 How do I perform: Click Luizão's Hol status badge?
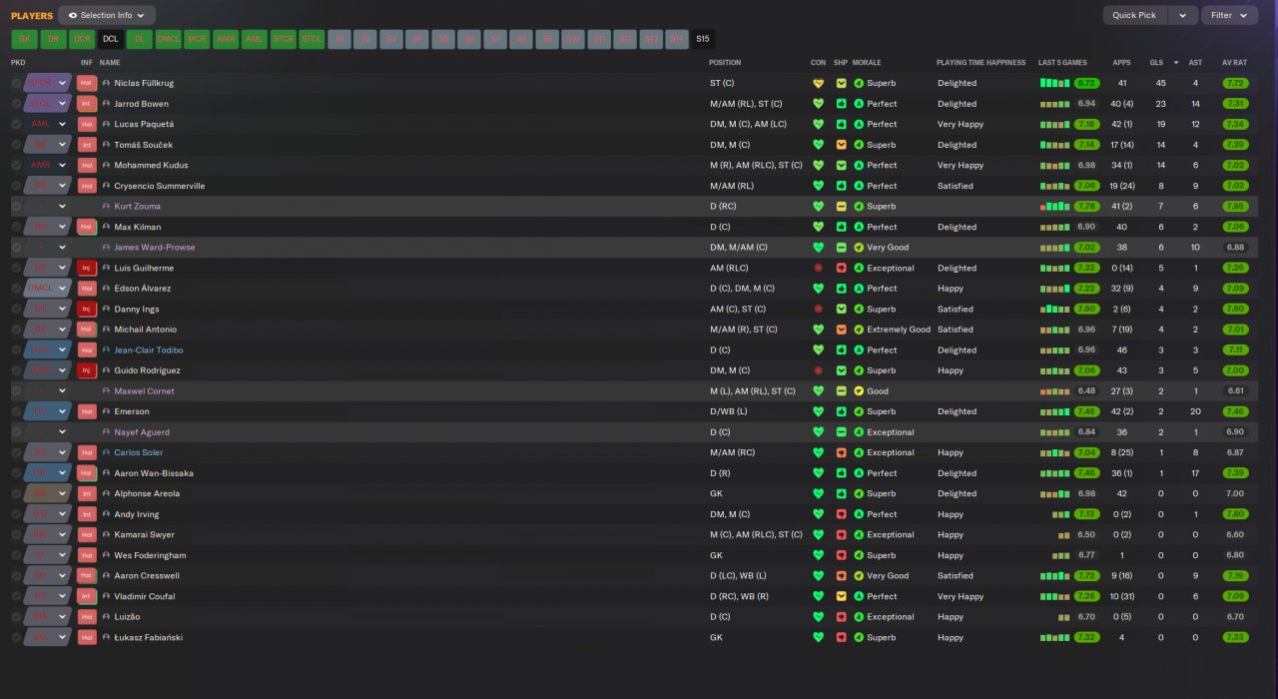tap(87, 617)
